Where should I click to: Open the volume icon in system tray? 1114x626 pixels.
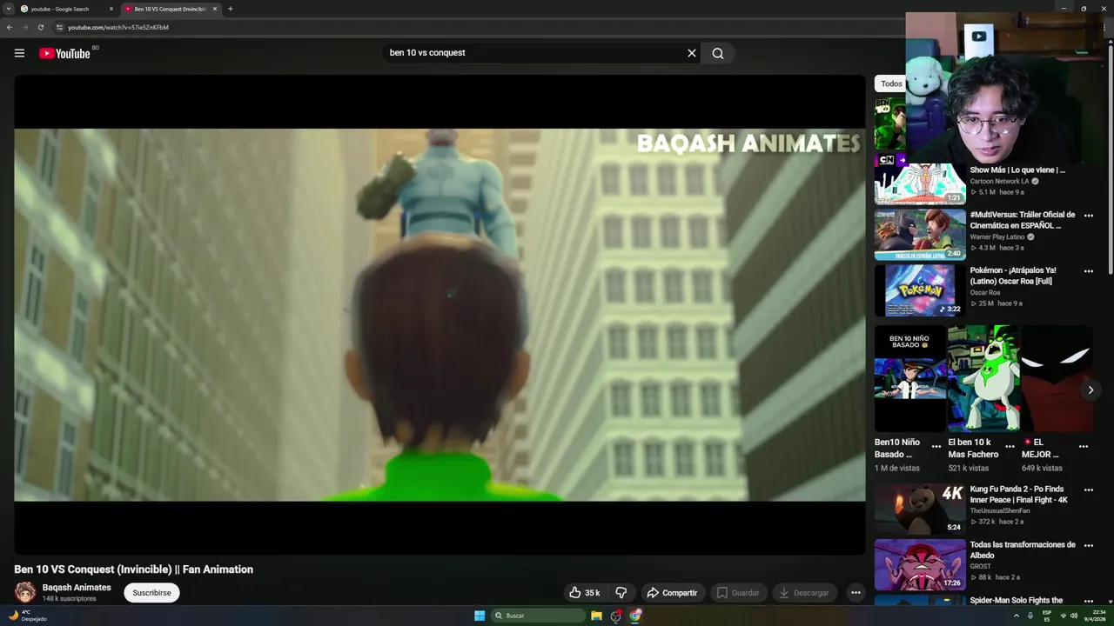pos(1074,616)
